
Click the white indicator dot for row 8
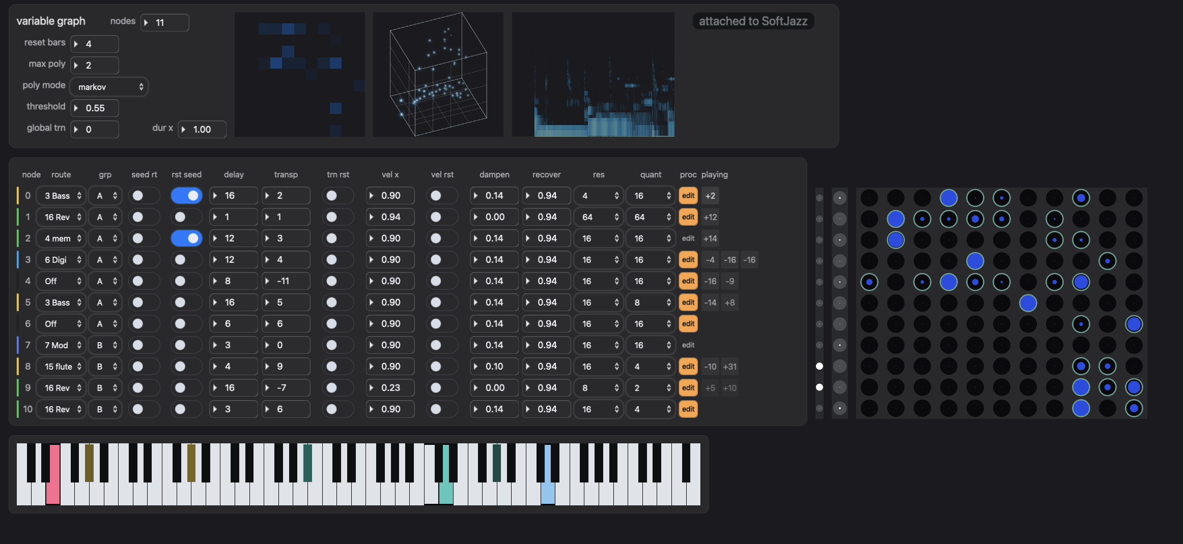[x=820, y=366]
